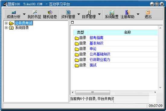
Task: Click the horizontal scrollbar thumb
Action: (x=93, y=92)
